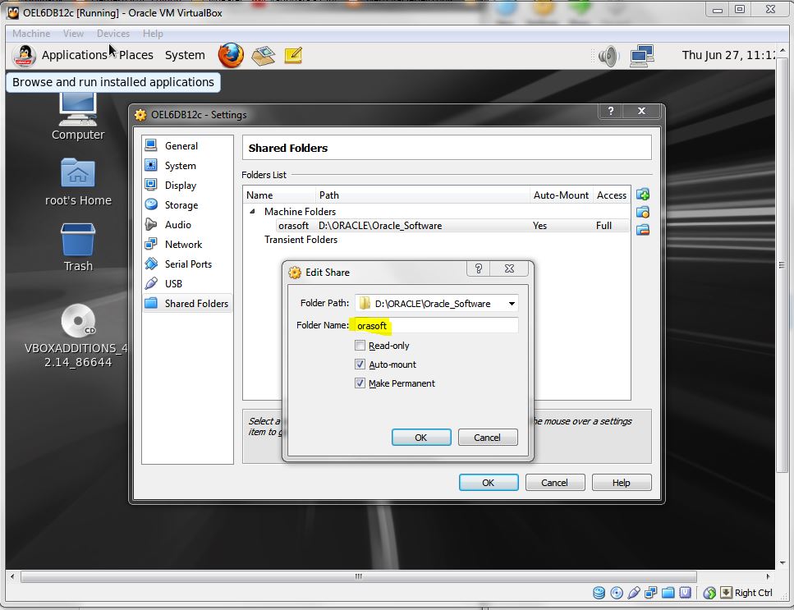Click the Path column header
794x610 pixels.
click(x=422, y=195)
